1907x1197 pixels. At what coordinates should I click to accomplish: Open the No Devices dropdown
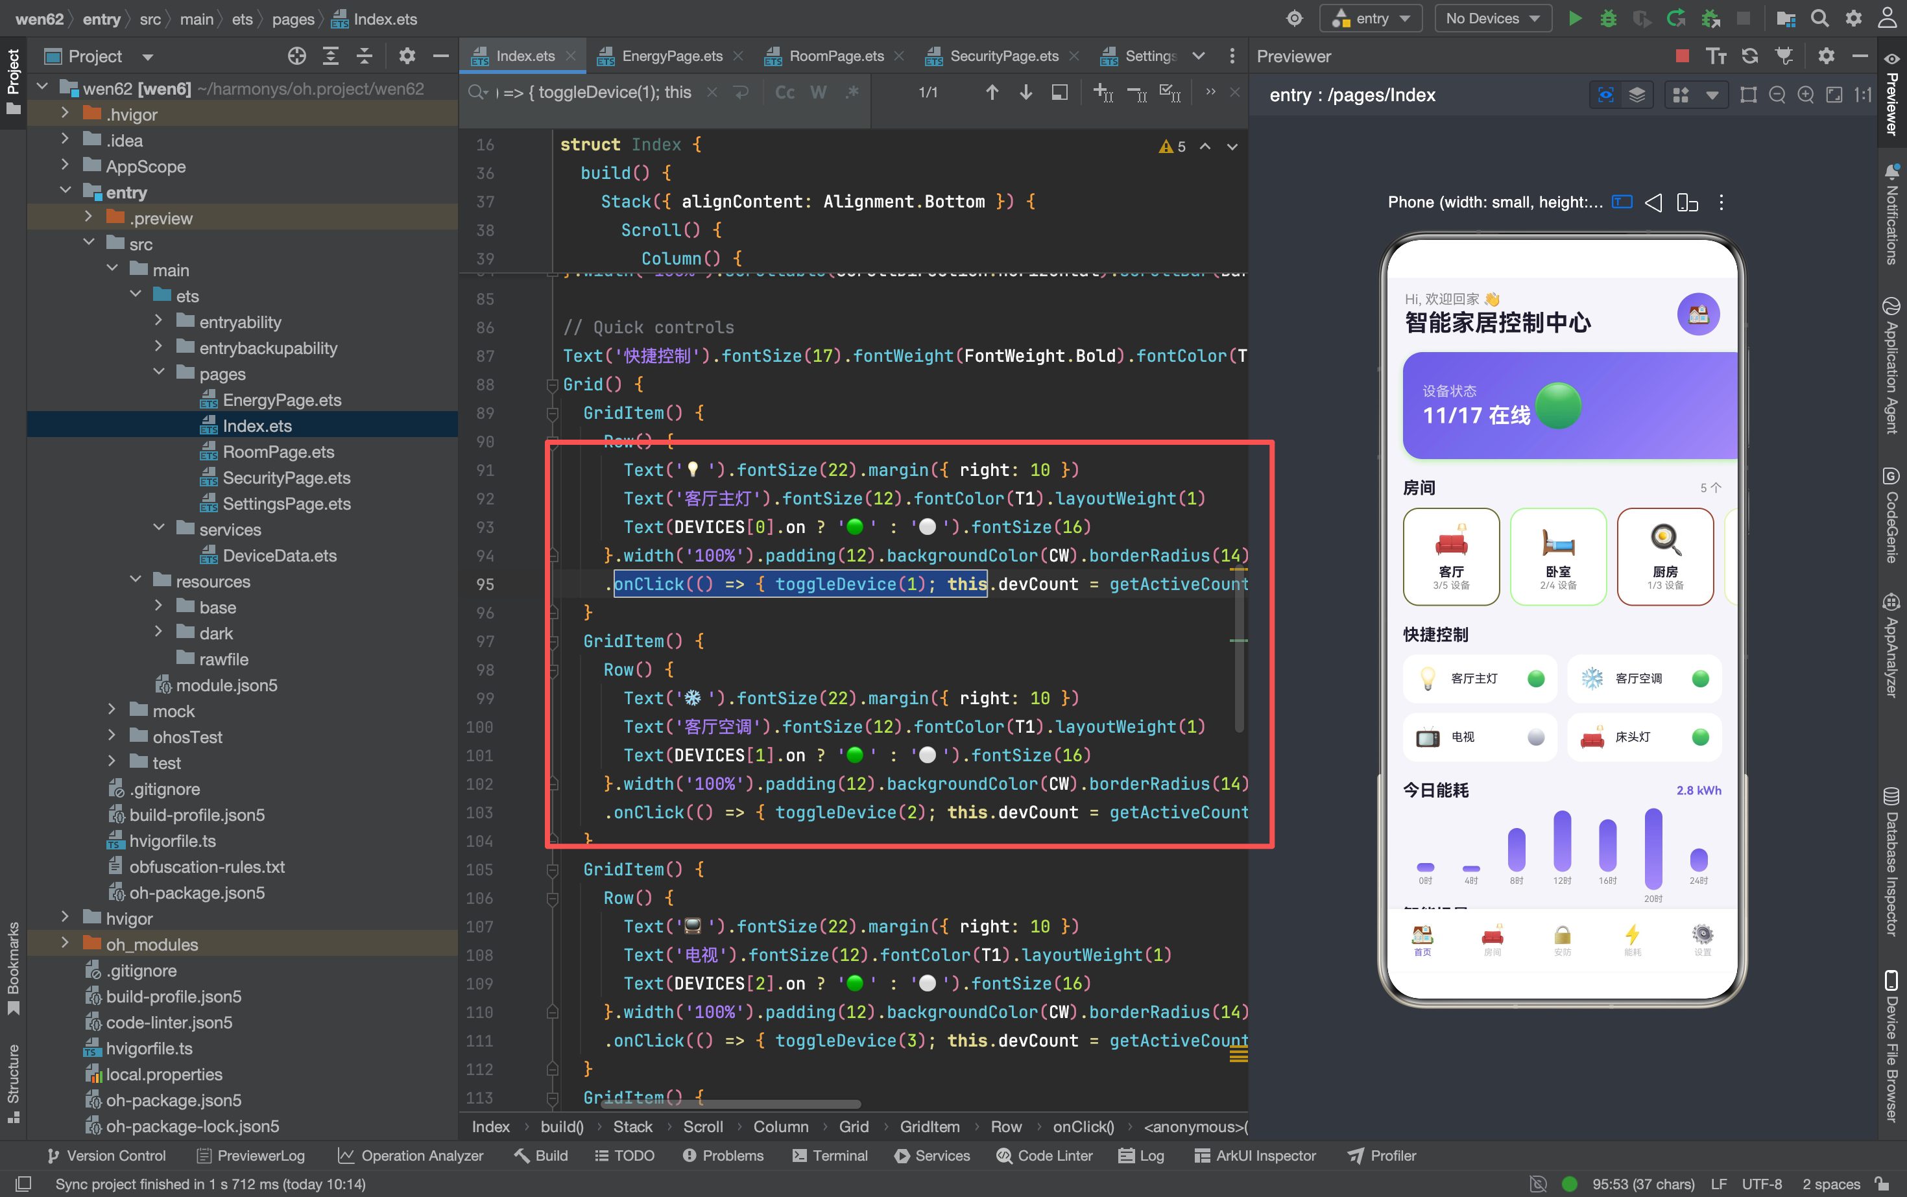1492,18
